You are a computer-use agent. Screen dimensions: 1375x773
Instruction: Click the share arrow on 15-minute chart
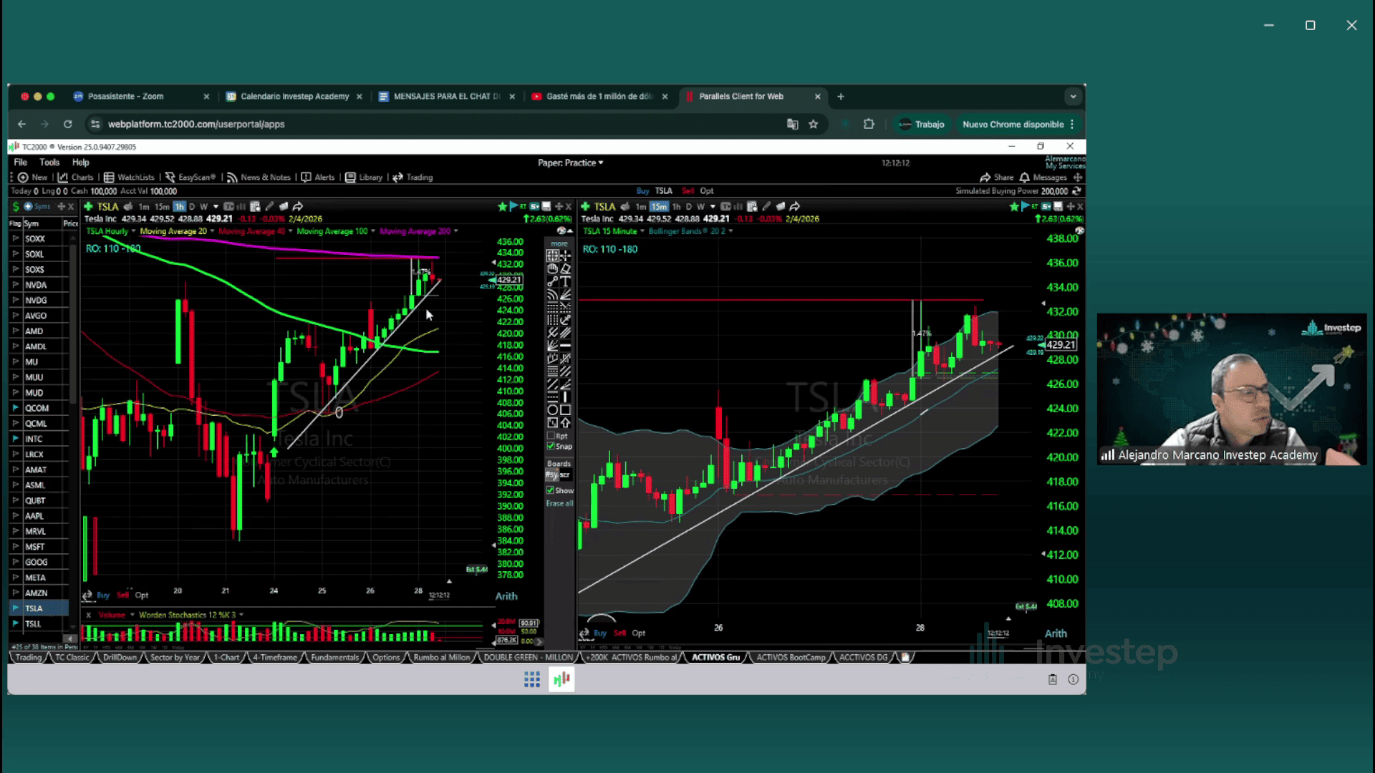pos(794,206)
